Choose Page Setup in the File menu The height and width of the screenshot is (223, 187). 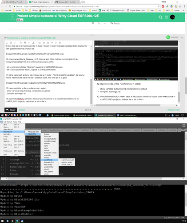pos(12,145)
